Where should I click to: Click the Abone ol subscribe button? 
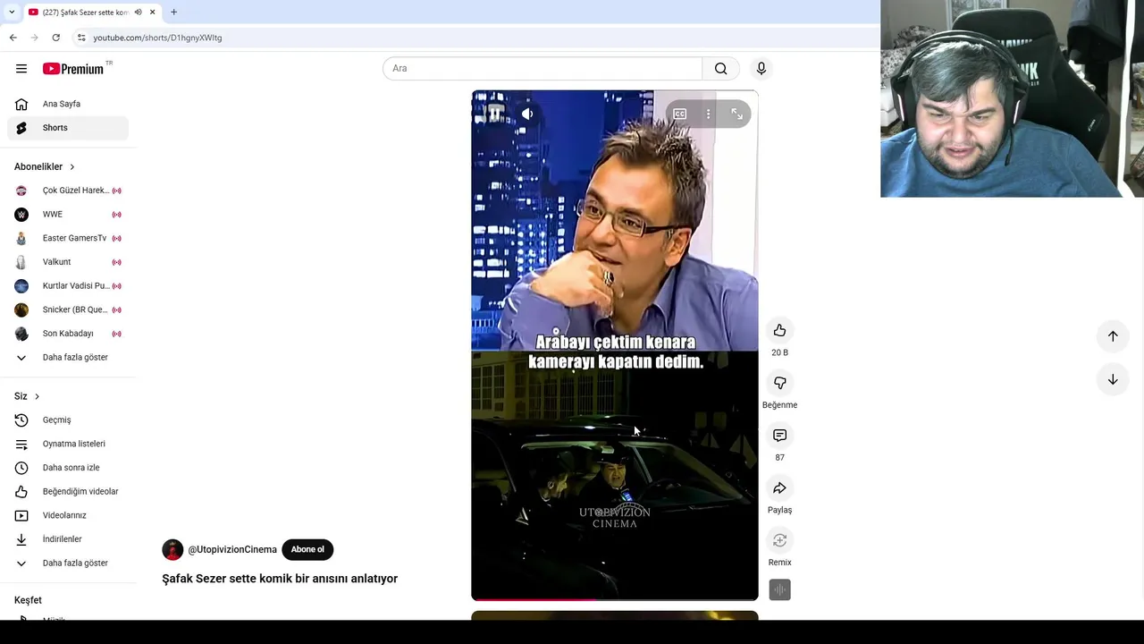tap(307, 549)
